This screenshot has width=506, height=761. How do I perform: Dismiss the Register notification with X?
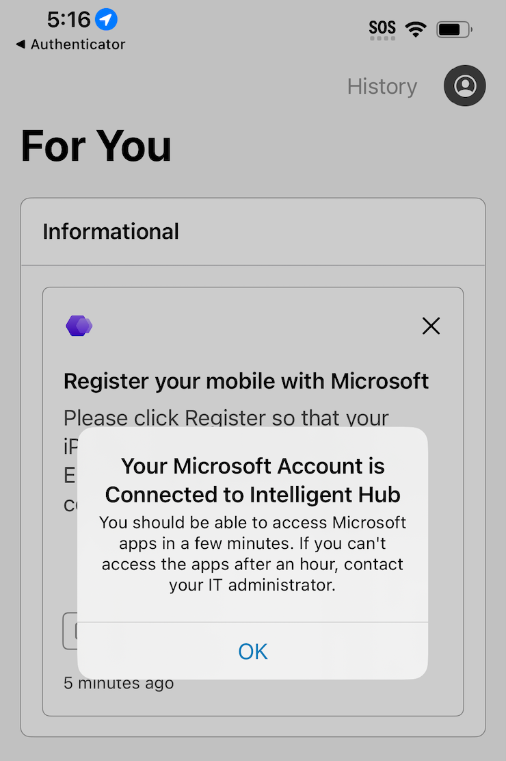431,326
